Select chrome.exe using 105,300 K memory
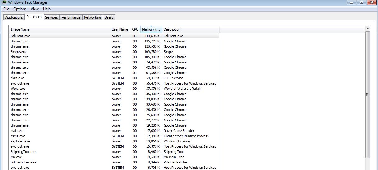This screenshot has height=170, width=378. [x=114, y=57]
